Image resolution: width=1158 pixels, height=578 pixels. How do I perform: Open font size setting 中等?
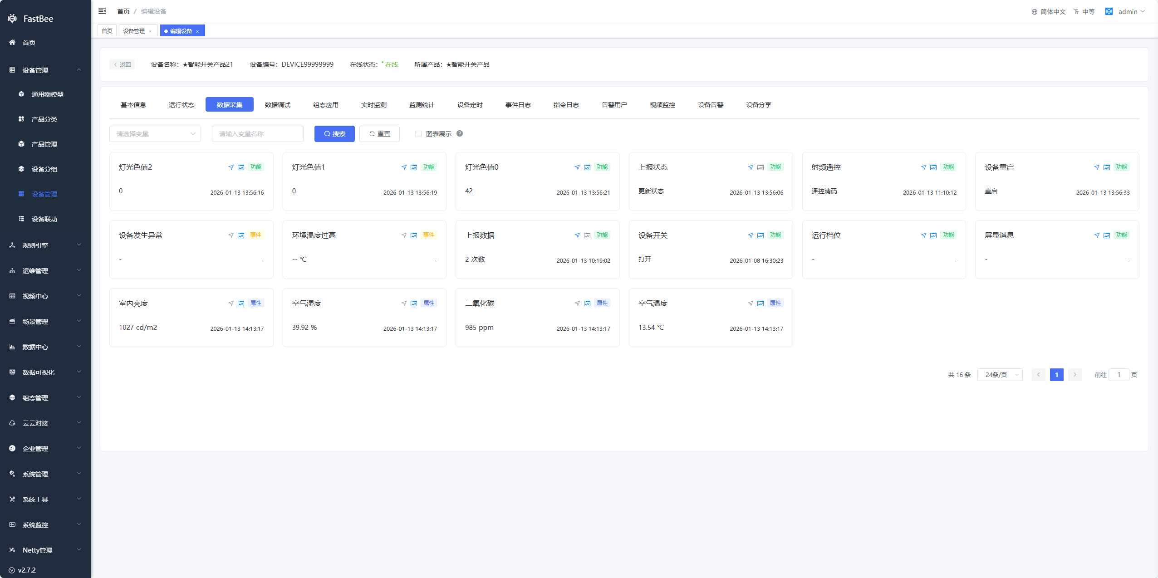click(x=1084, y=12)
